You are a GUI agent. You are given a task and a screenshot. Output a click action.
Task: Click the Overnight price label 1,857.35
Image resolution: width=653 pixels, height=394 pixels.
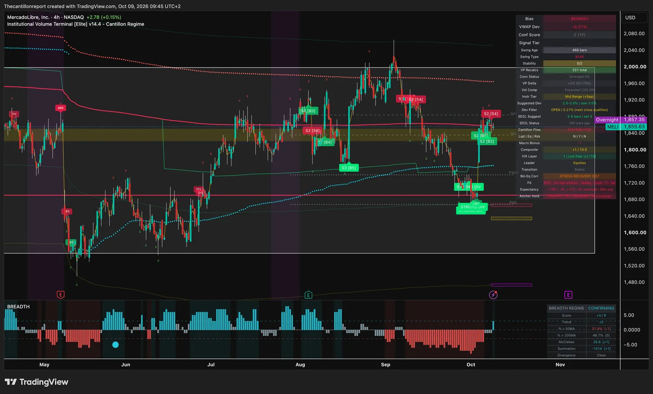[x=620, y=120]
